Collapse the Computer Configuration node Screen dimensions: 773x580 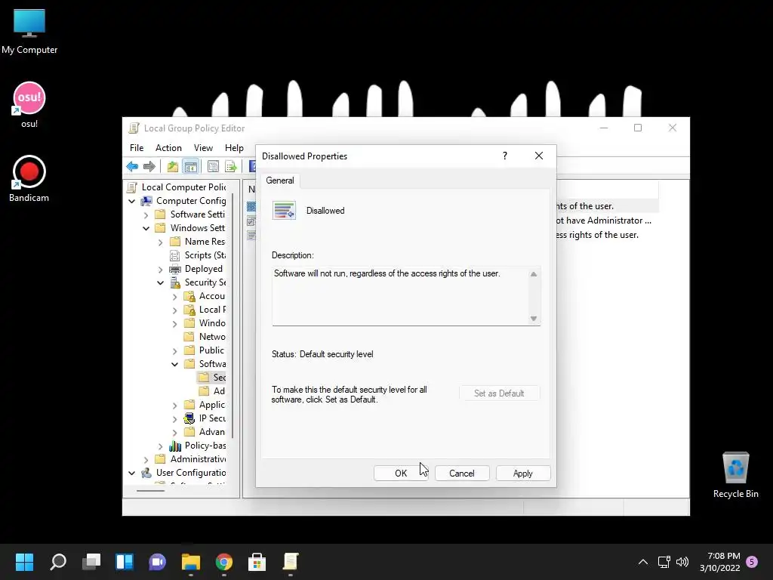(x=131, y=201)
